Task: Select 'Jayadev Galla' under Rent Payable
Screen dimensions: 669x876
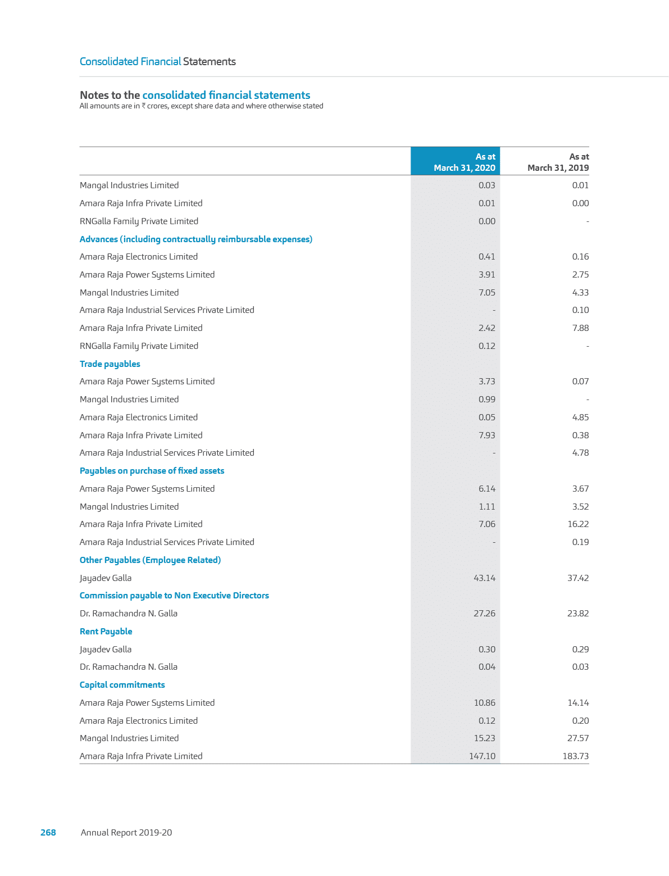Action: 106,650
